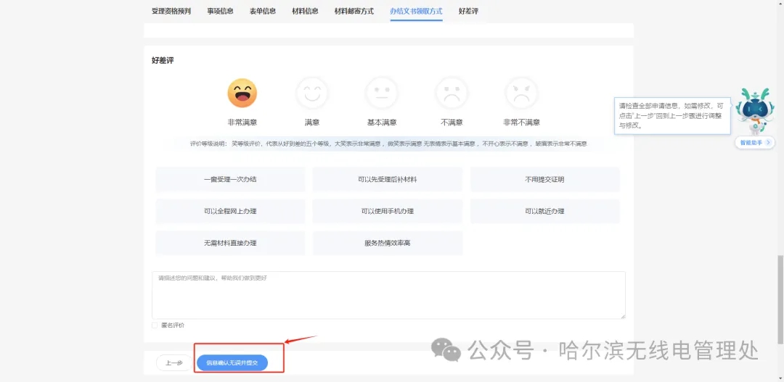
Task: Toggle the 服务热情效率高 tag
Action: tap(387, 243)
